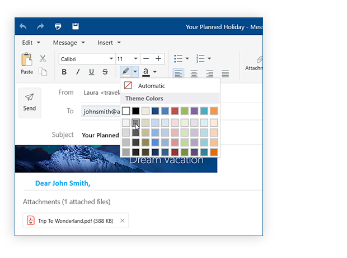
Task: Open the Edit menu
Action: pos(31,43)
